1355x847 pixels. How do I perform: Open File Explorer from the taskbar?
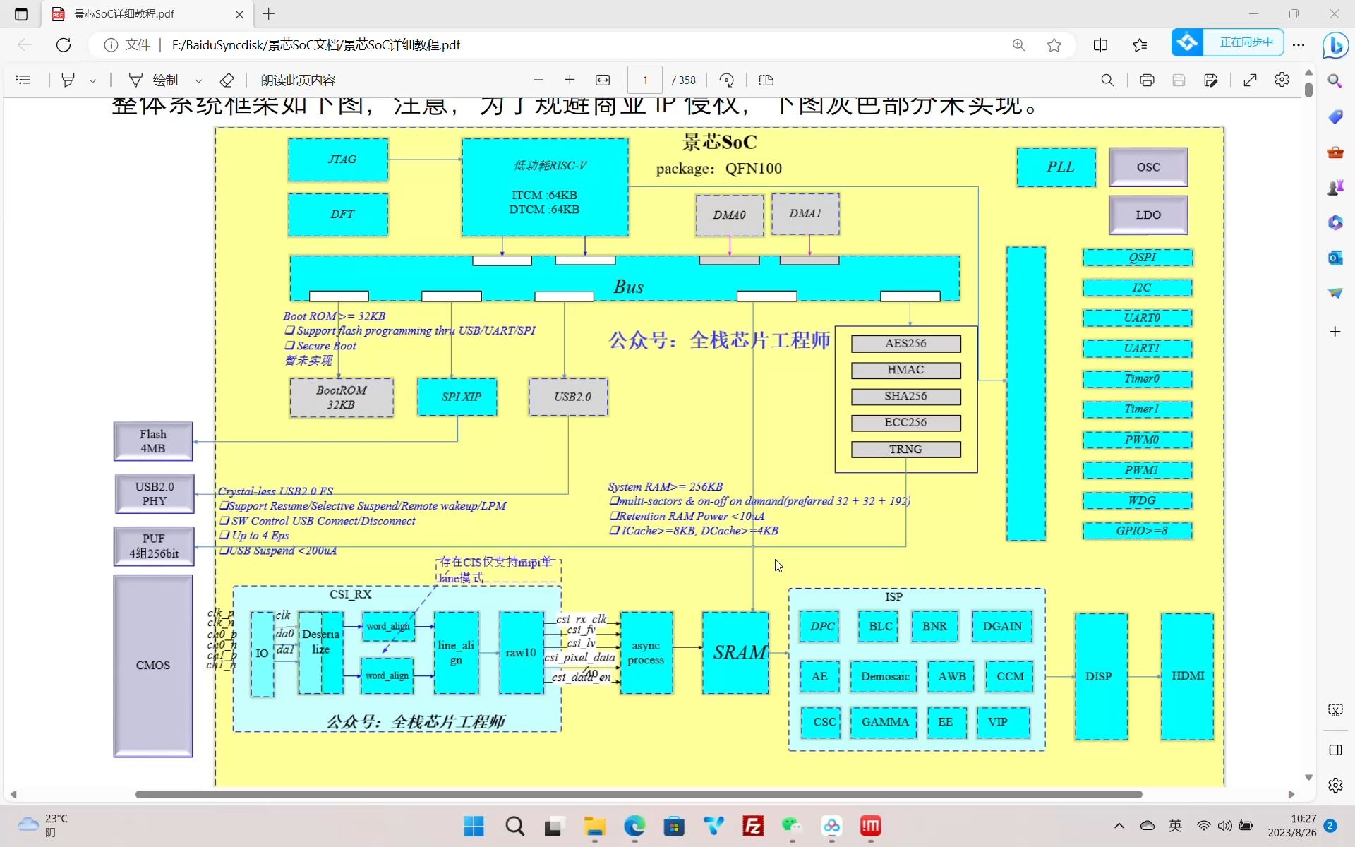pos(594,826)
